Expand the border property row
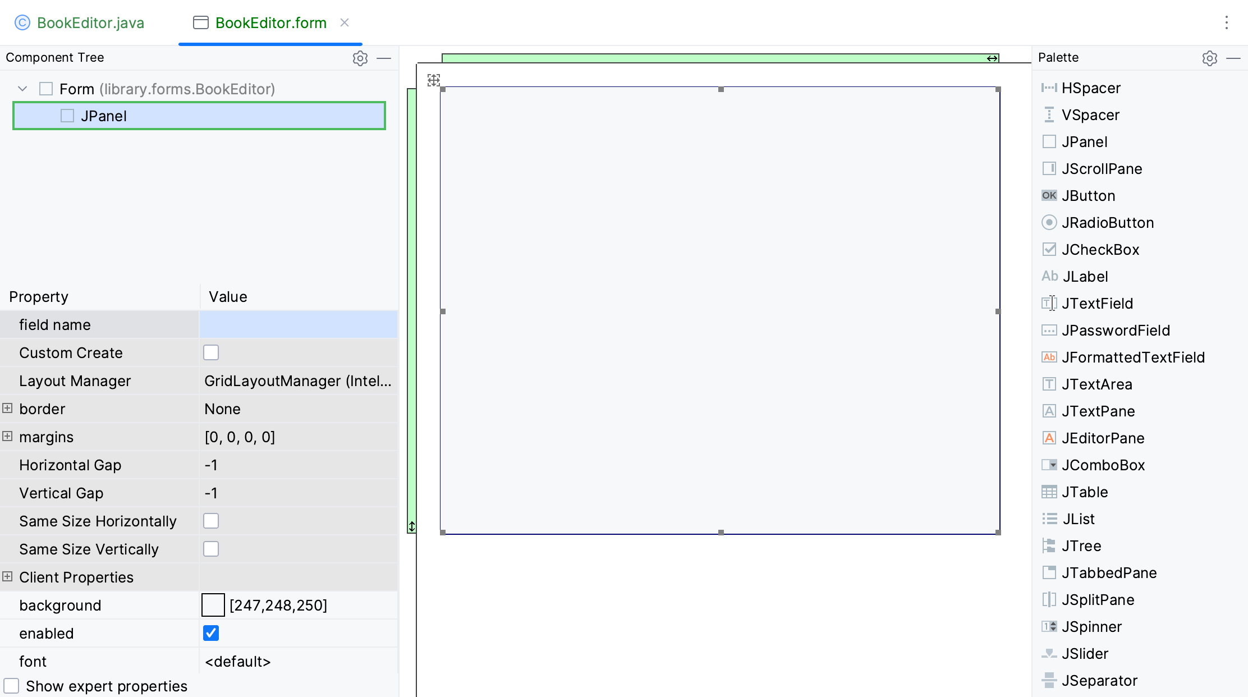 tap(8, 409)
